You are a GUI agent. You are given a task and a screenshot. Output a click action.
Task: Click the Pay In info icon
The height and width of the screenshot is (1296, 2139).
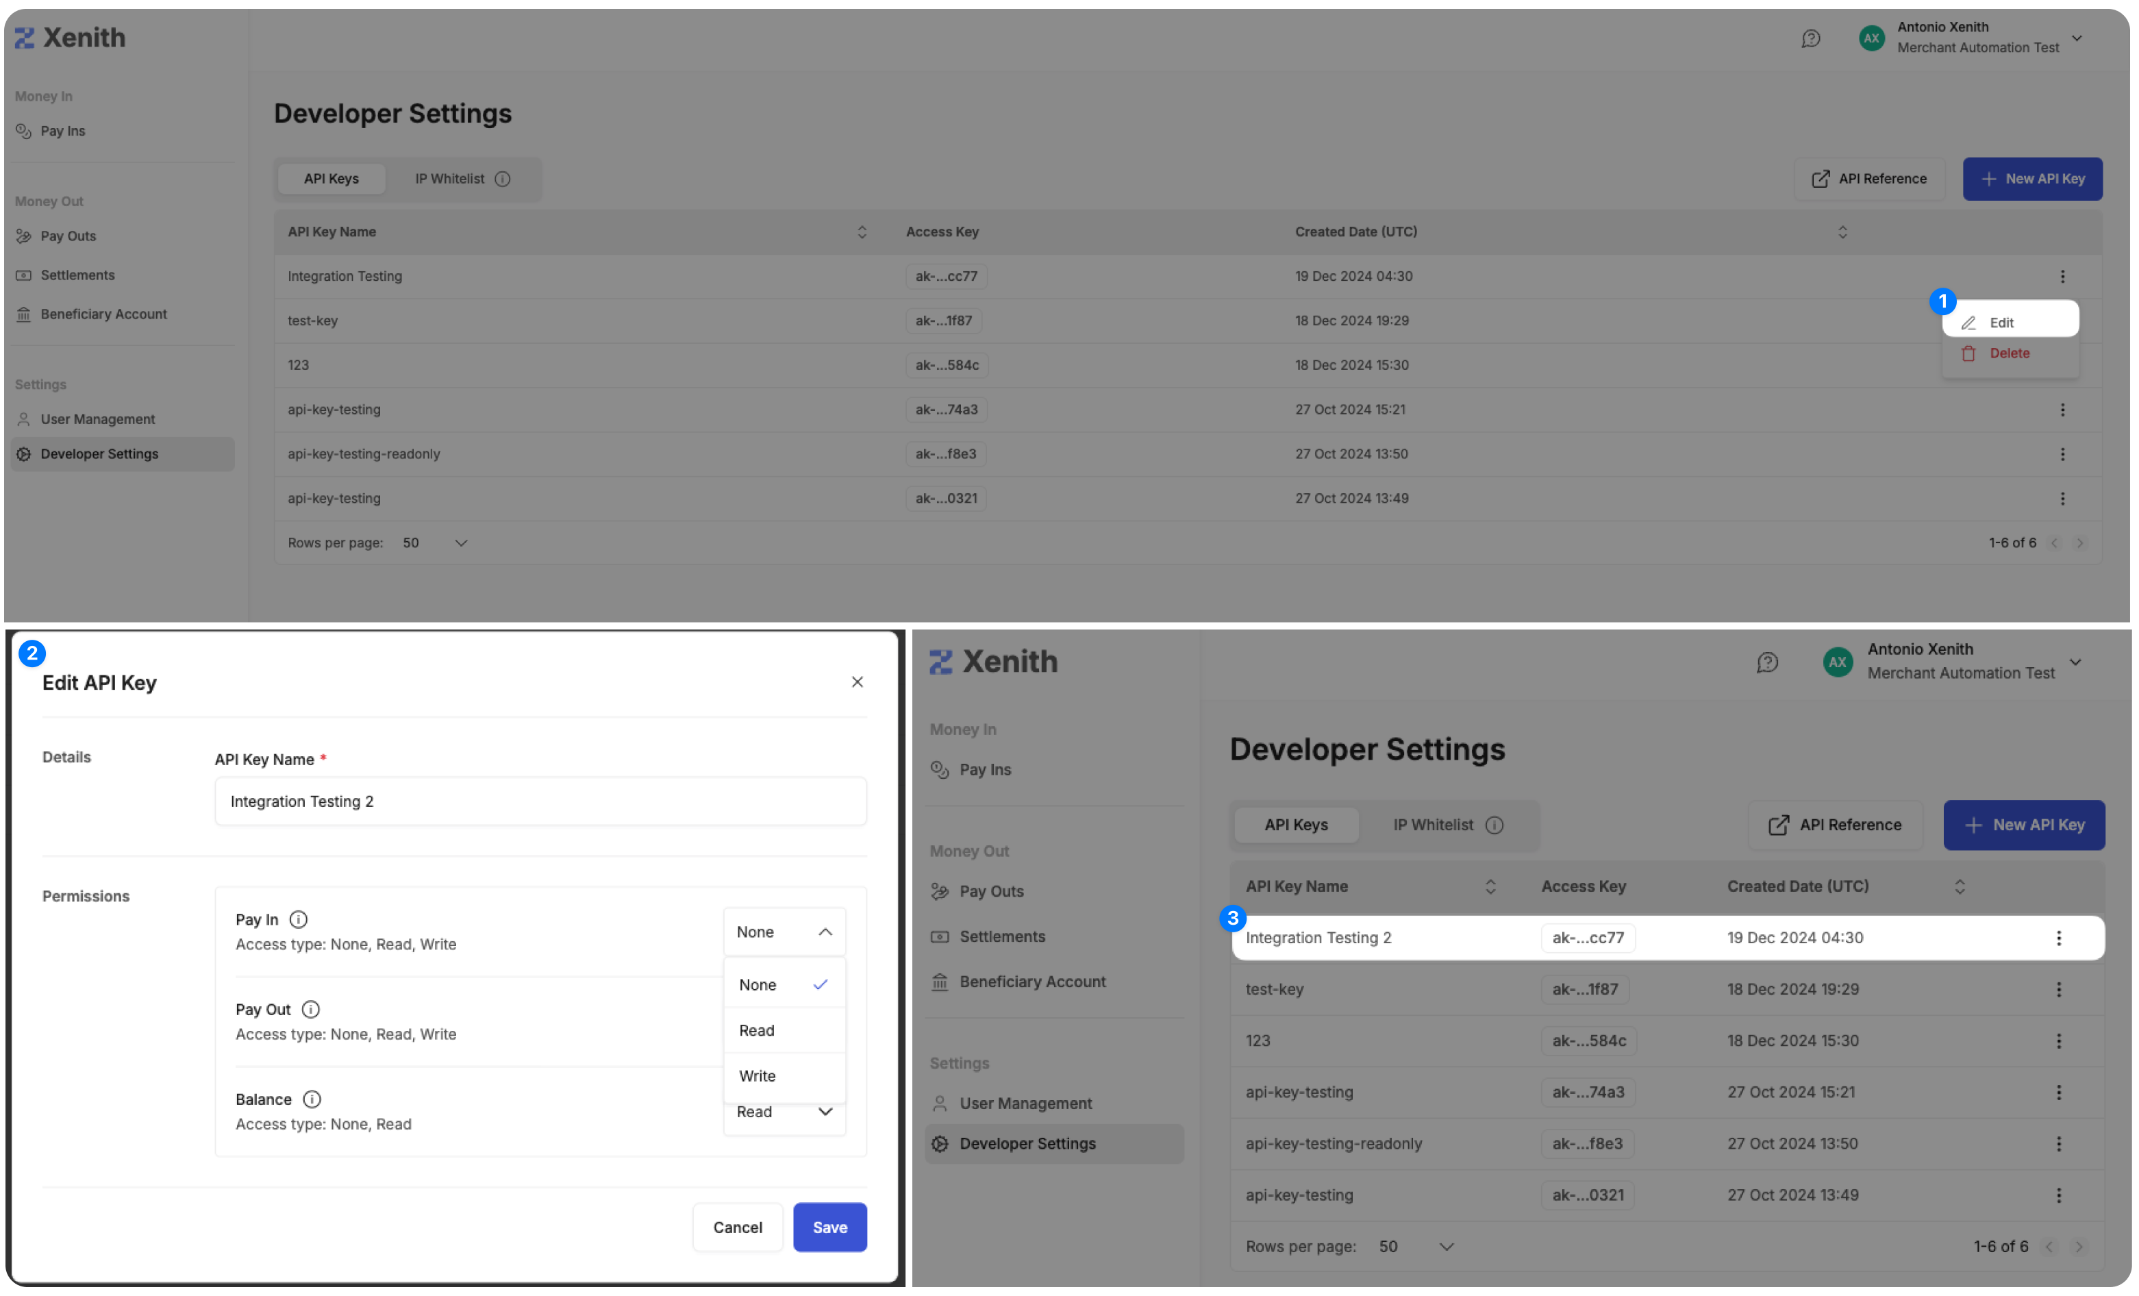coord(298,919)
